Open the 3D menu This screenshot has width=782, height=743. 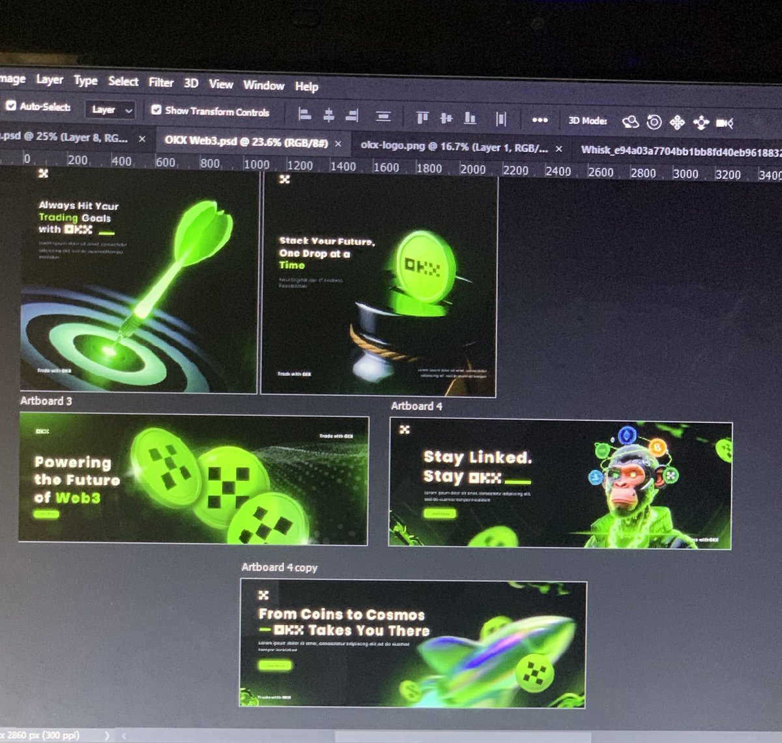(191, 83)
